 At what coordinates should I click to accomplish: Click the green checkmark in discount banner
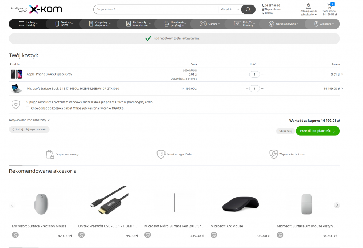click(148, 38)
